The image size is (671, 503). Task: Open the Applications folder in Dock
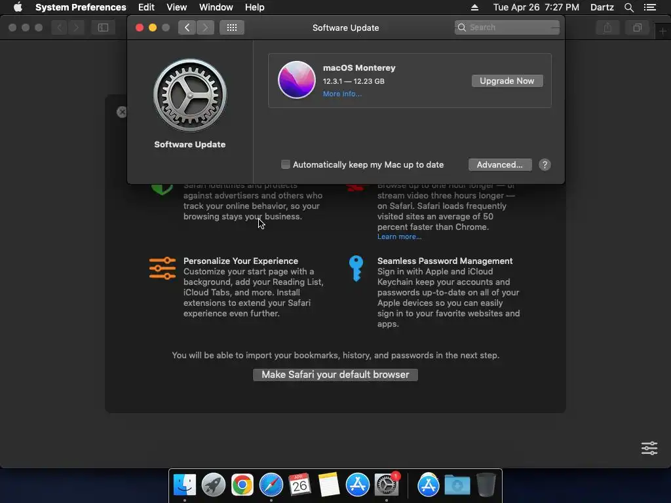pyautogui.click(x=429, y=485)
